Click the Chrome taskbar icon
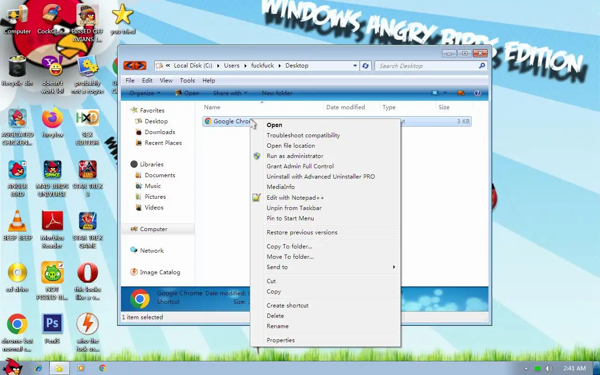Image resolution: width=600 pixels, height=375 pixels. coord(103,368)
